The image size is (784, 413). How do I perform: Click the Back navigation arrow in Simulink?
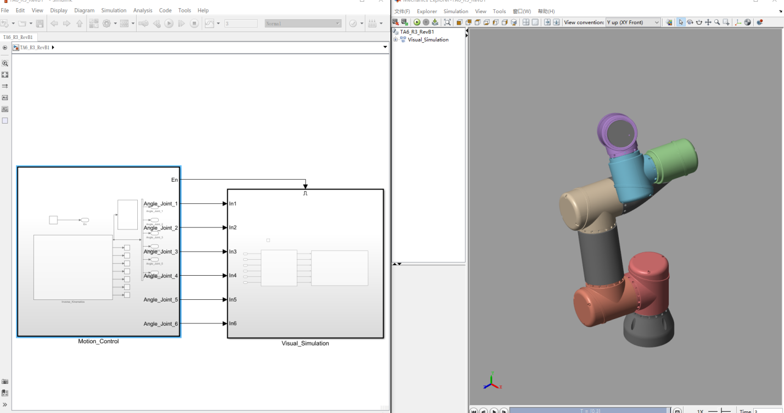[54, 24]
